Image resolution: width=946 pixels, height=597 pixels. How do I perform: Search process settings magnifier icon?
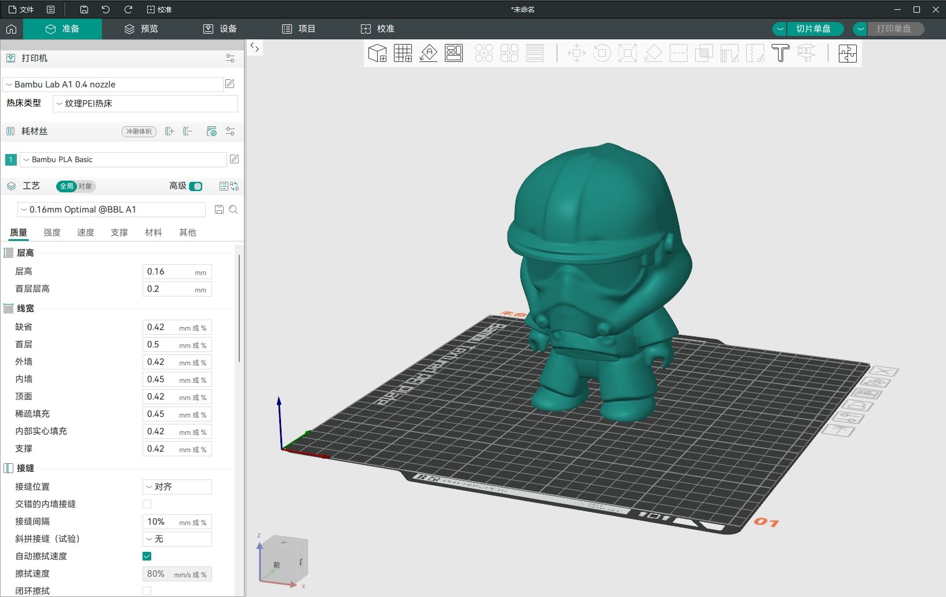tap(233, 210)
